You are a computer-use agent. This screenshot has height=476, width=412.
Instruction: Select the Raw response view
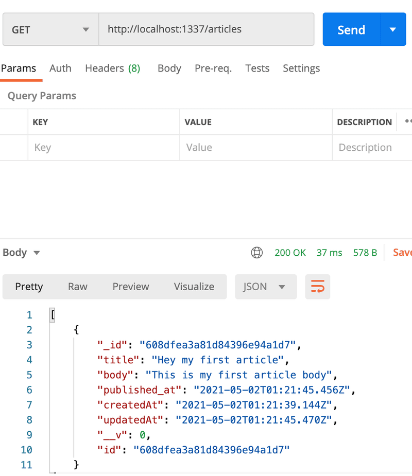[x=77, y=287]
